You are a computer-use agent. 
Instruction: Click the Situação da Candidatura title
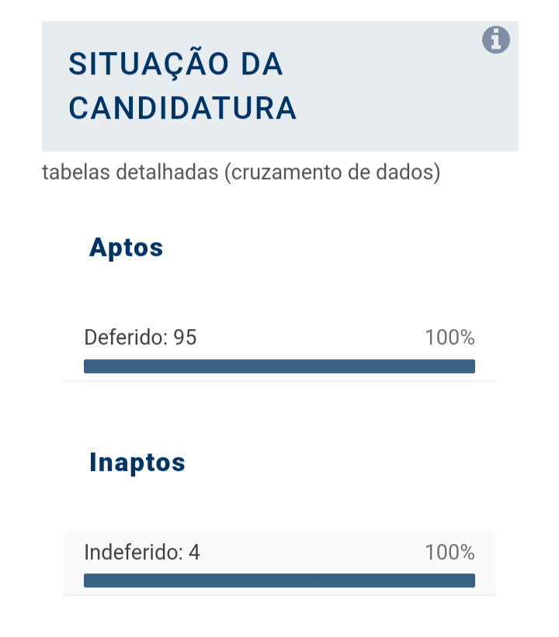coord(182,85)
